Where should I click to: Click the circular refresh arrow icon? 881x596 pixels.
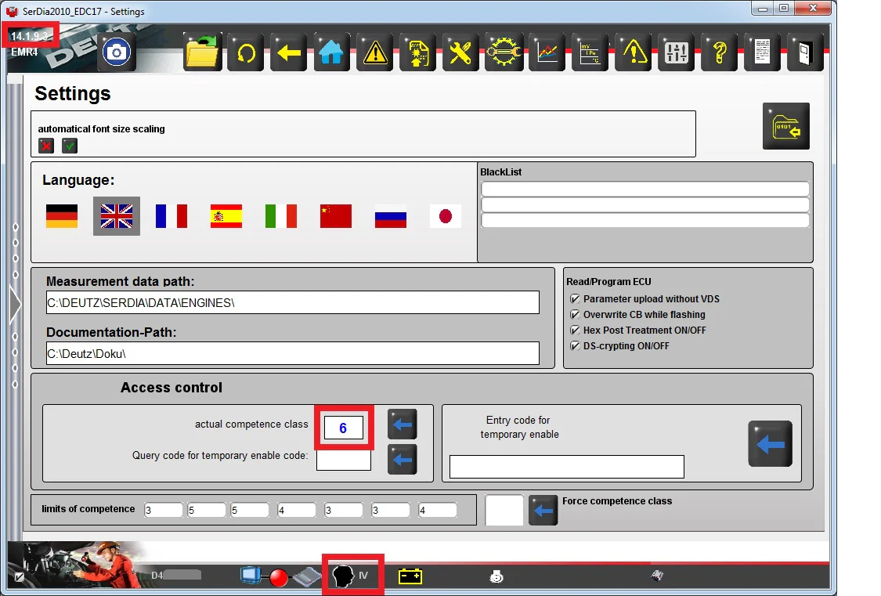point(246,52)
